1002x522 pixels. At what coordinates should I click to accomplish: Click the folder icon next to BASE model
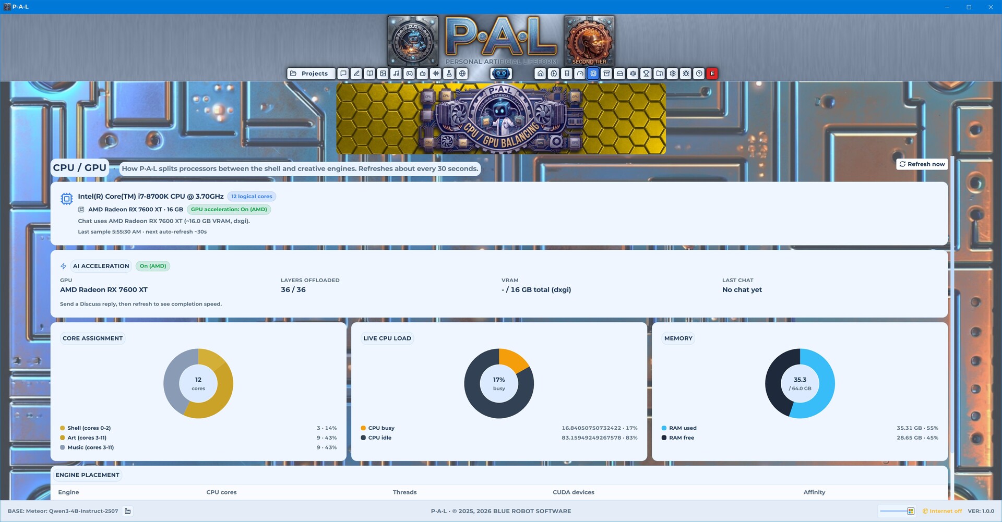128,511
